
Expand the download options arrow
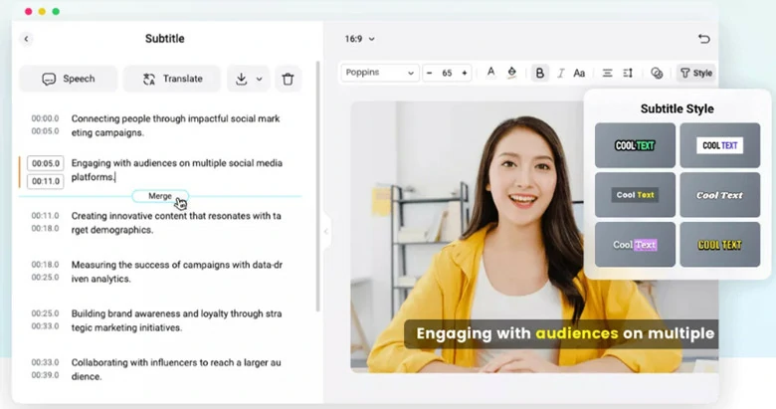tap(260, 79)
